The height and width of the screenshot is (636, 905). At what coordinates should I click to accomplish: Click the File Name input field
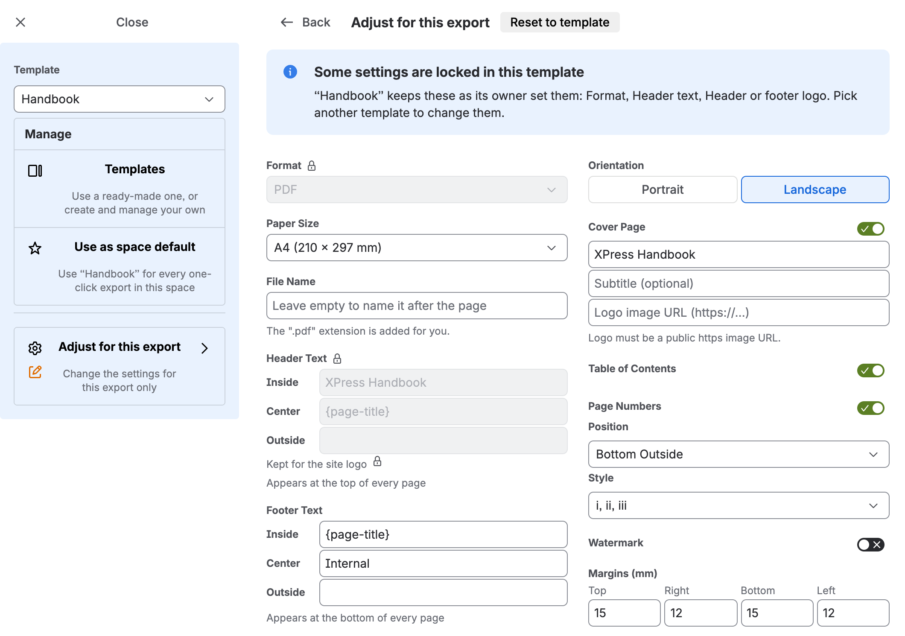pos(417,306)
